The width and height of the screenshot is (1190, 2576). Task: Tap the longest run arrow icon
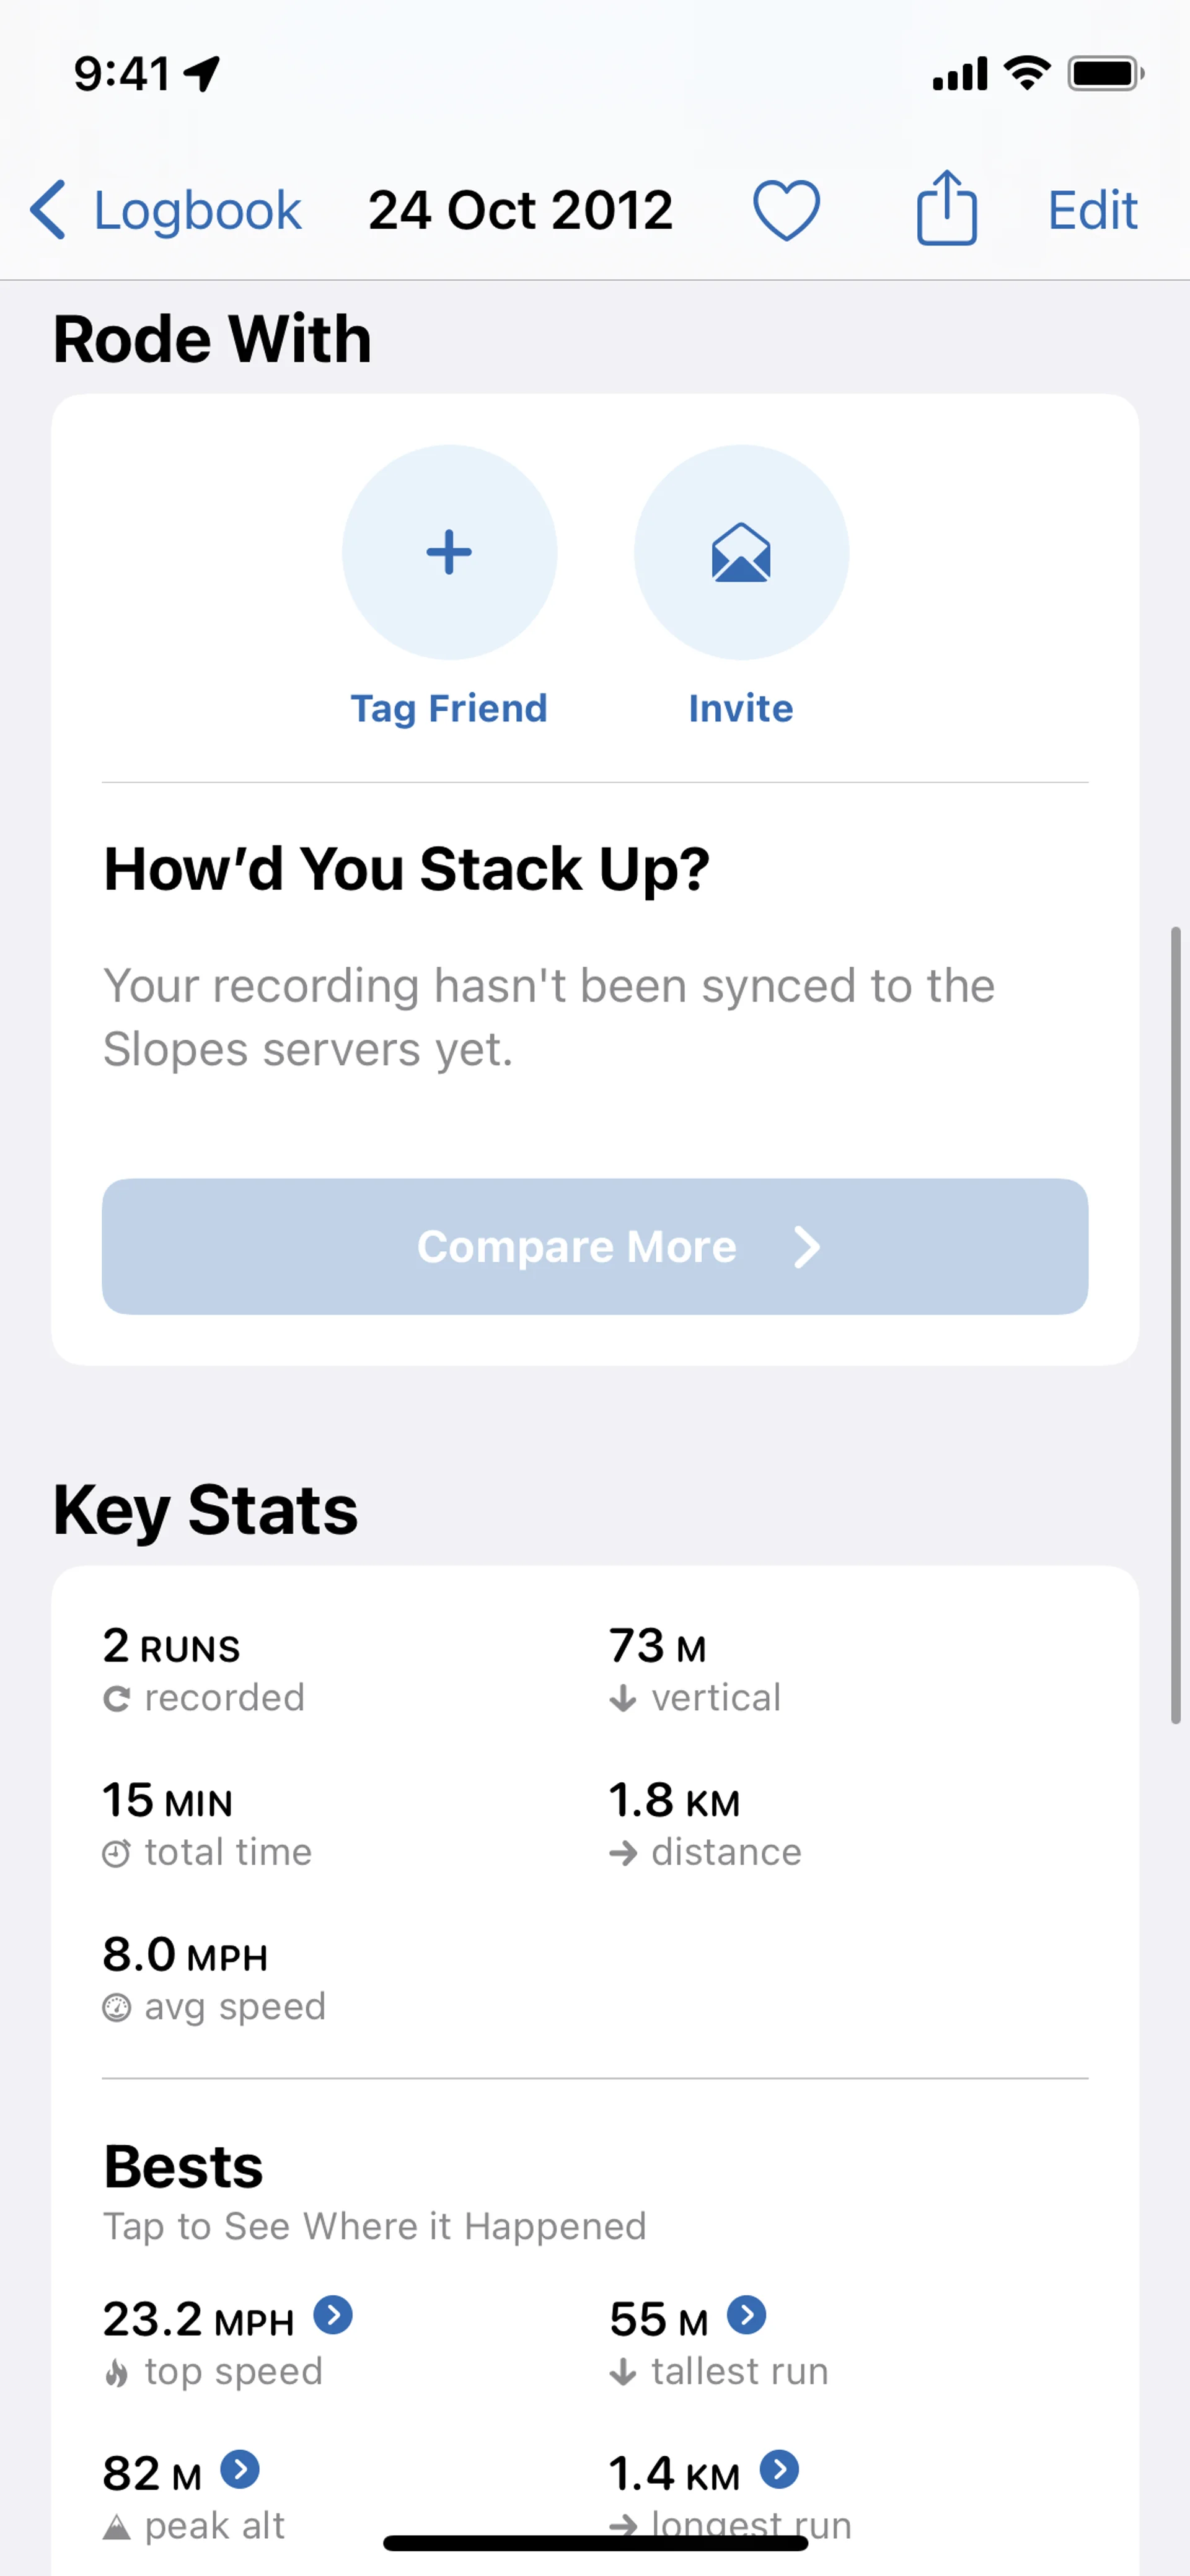780,2469
